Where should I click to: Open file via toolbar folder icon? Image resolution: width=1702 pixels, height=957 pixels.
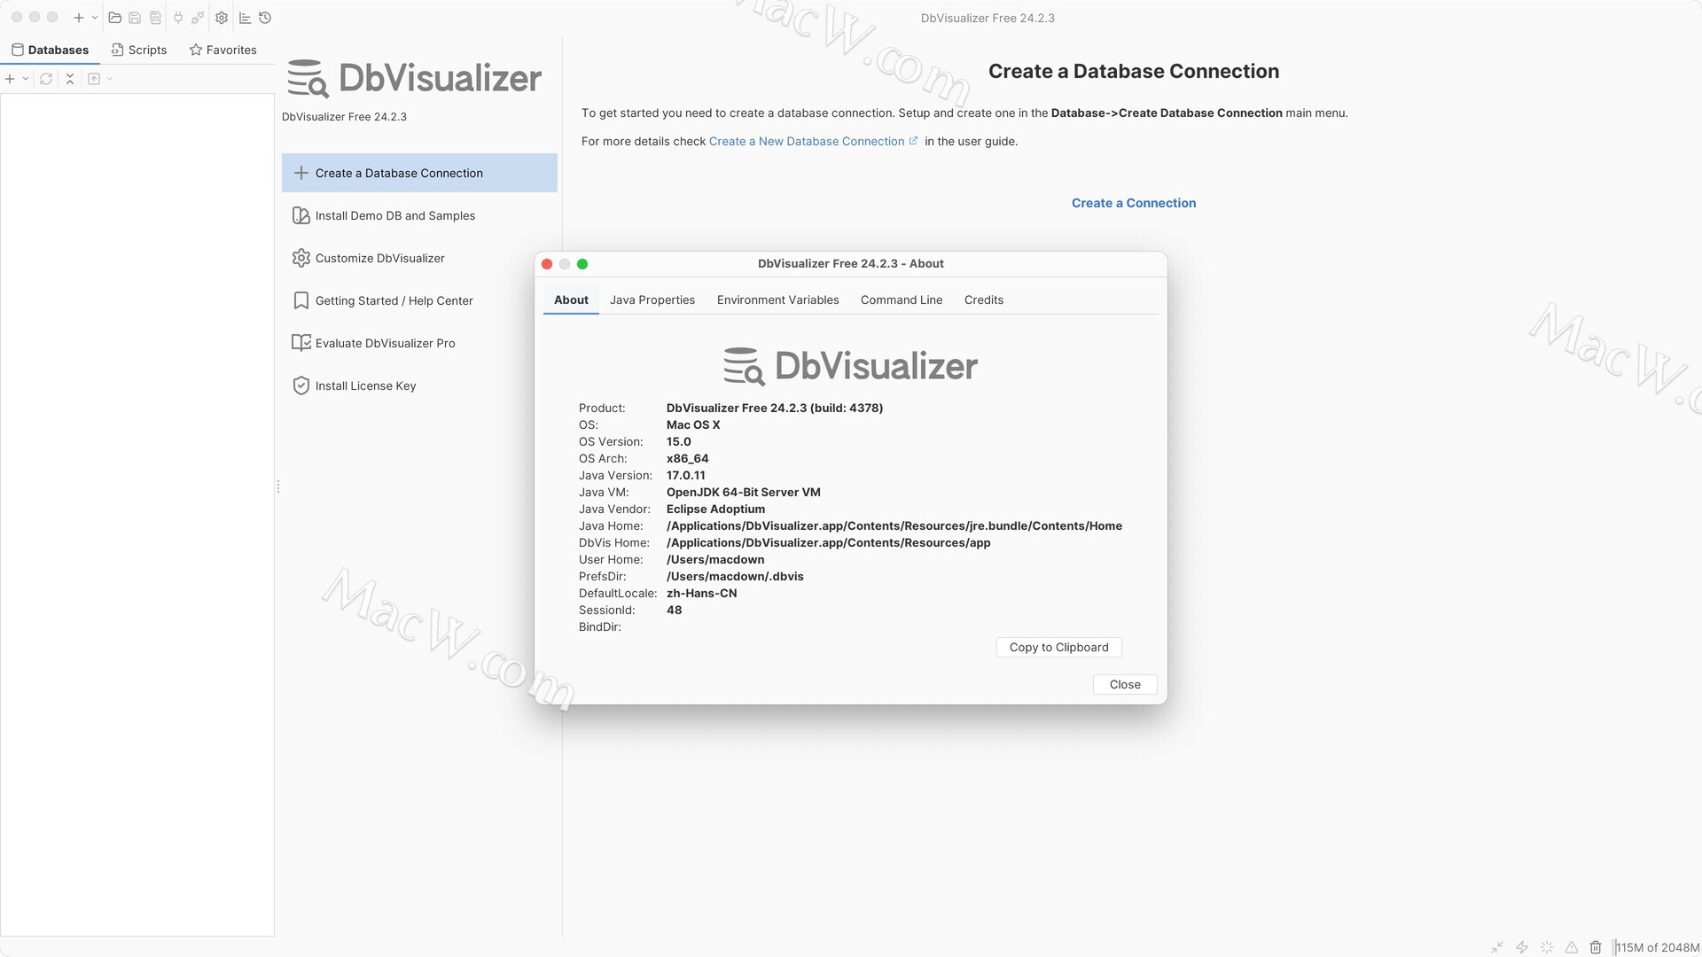pos(115,18)
